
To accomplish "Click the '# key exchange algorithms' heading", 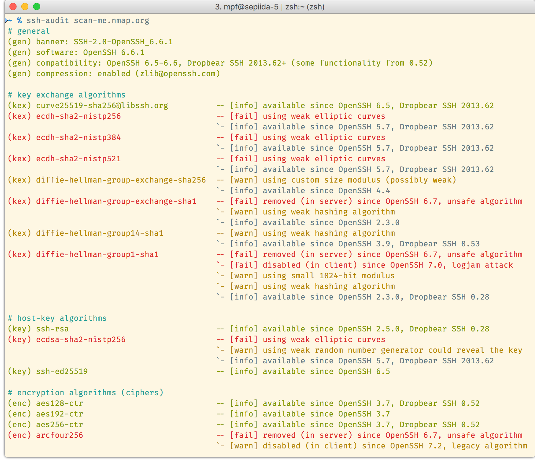I will pyautogui.click(x=66, y=95).
